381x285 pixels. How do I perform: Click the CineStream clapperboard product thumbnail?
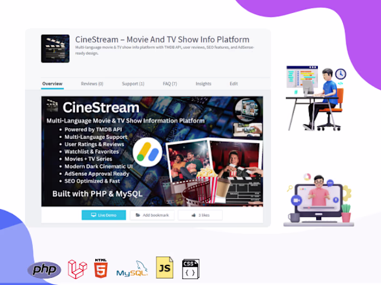56,49
